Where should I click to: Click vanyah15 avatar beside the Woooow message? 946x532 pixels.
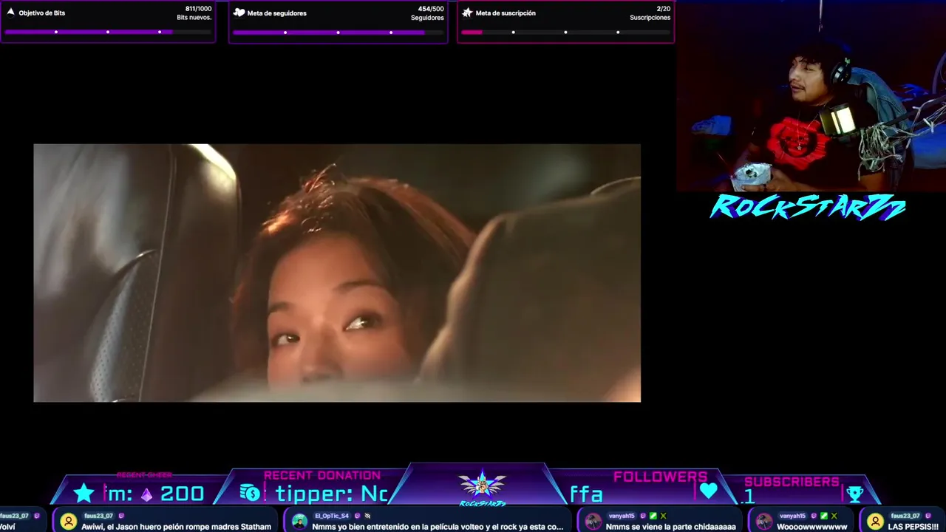coord(763,522)
